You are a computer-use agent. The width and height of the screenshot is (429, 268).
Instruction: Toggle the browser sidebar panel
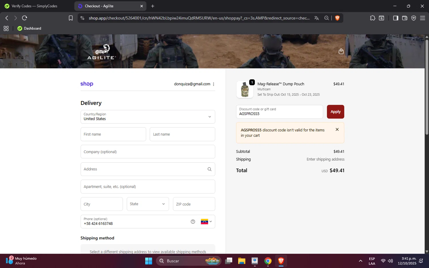pyautogui.click(x=396, y=18)
